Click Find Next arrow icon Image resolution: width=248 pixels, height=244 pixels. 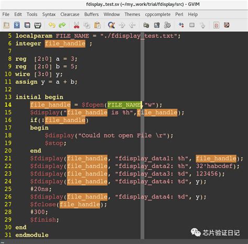coord(122,25)
